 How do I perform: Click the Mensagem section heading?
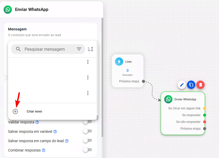(x=17, y=29)
